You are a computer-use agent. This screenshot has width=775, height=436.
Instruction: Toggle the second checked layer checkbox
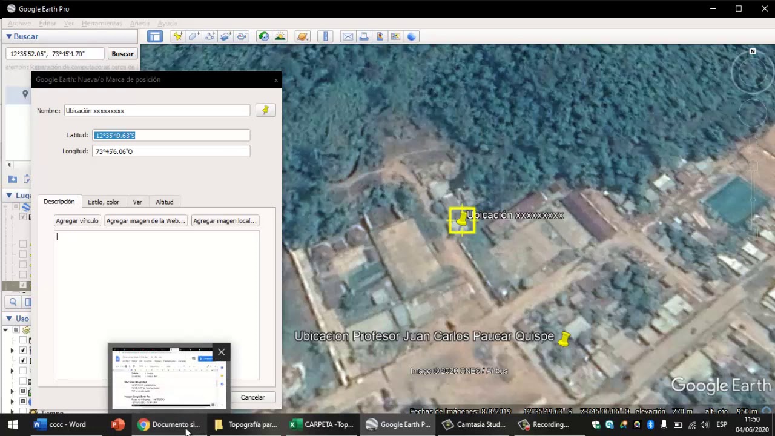tap(23, 360)
